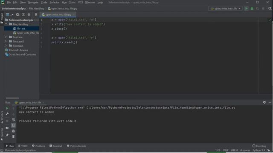Image resolution: width=273 pixels, height=153 pixels.
Task: Change Python 3.9 interpreter in status bar
Action: 259,150
